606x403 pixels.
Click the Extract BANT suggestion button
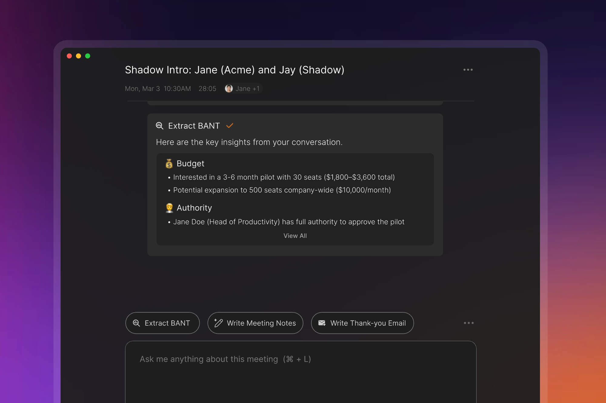pos(162,323)
